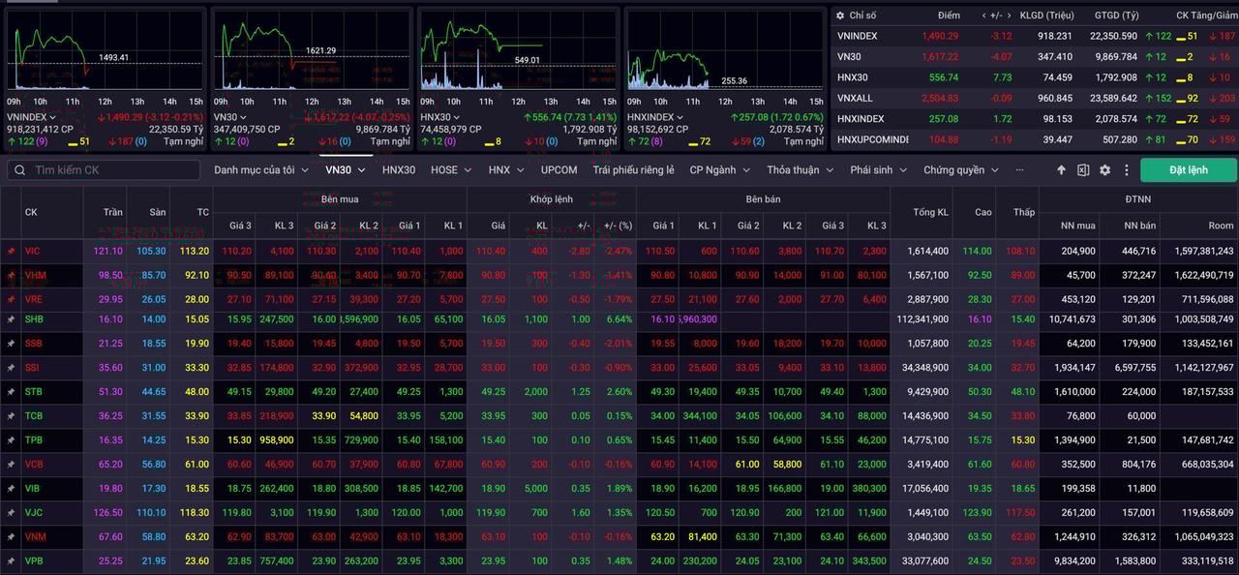Focus the Tìm kiếm CK search field
Screen dimensions: 1239x575
[x=105, y=170]
